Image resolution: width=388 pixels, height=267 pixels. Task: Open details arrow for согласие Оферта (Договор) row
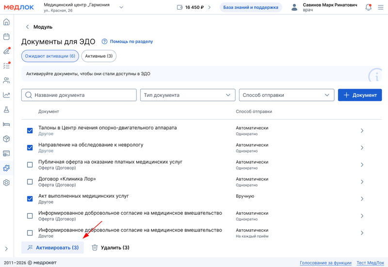pos(362,216)
